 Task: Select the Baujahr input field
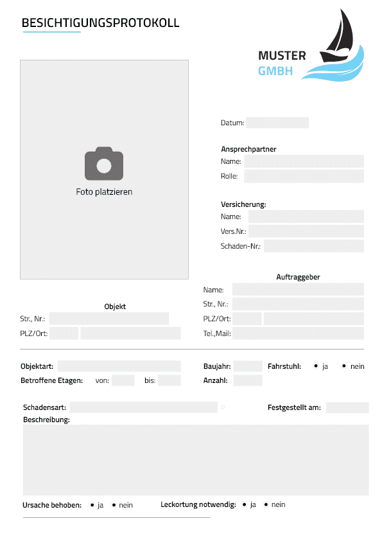click(x=248, y=366)
